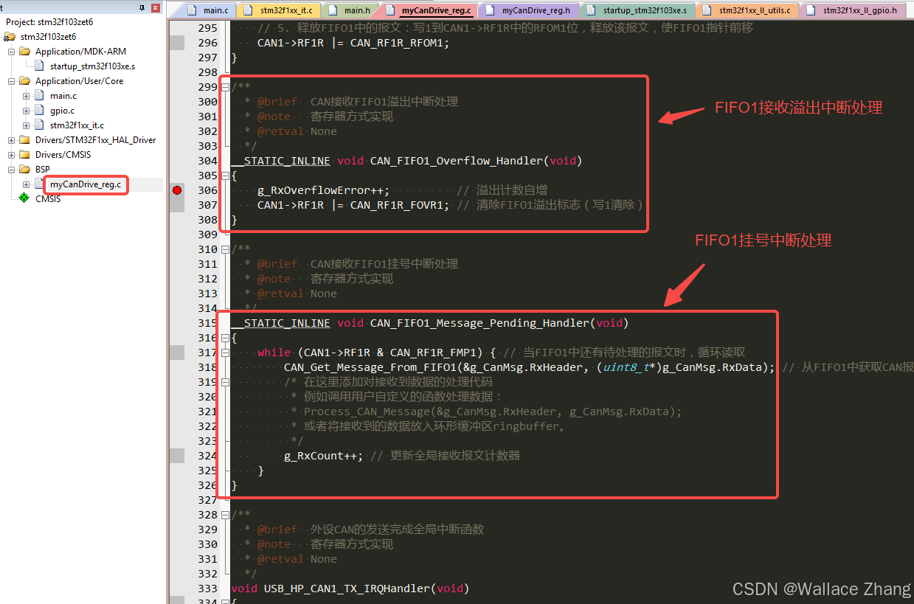Screen dimensions: 914x604
Task: Switch to the stm32f1xx_it.c editor tab
Action: point(279,10)
